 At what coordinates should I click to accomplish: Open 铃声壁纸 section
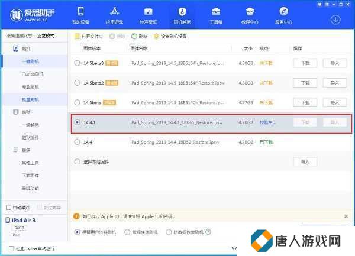click(149, 15)
